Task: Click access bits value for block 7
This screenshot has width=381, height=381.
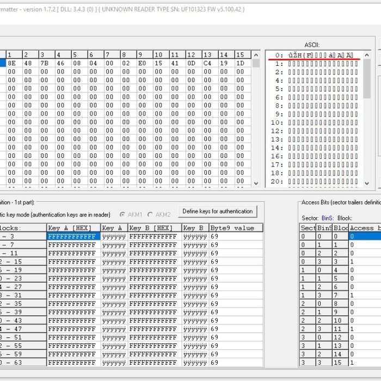Action: point(365,295)
